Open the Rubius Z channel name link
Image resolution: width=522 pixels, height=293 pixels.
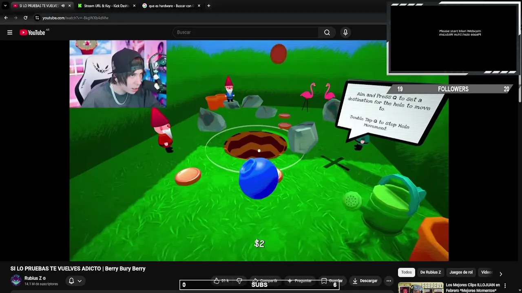tap(33, 278)
